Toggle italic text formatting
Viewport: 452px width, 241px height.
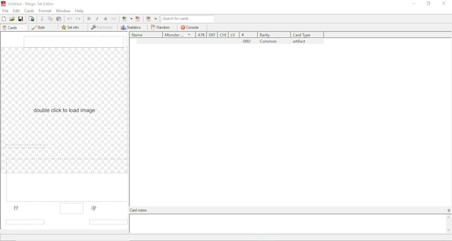coord(97,19)
